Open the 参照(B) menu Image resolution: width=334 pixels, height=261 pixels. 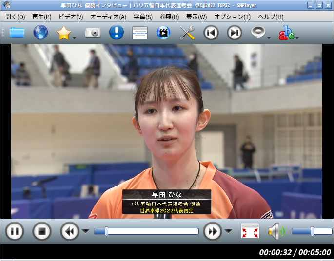pos(169,17)
